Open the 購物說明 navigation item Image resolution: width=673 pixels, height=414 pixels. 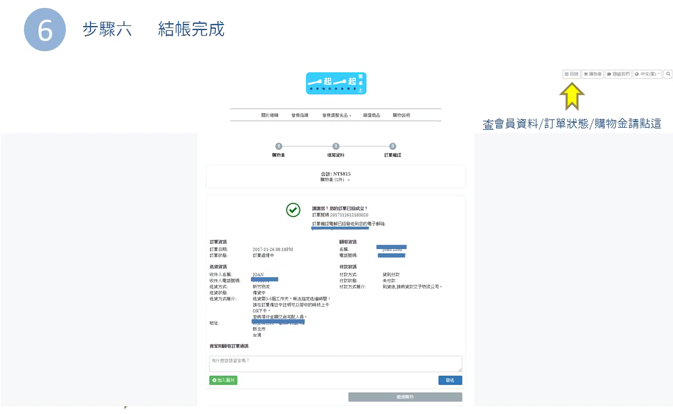tap(401, 115)
